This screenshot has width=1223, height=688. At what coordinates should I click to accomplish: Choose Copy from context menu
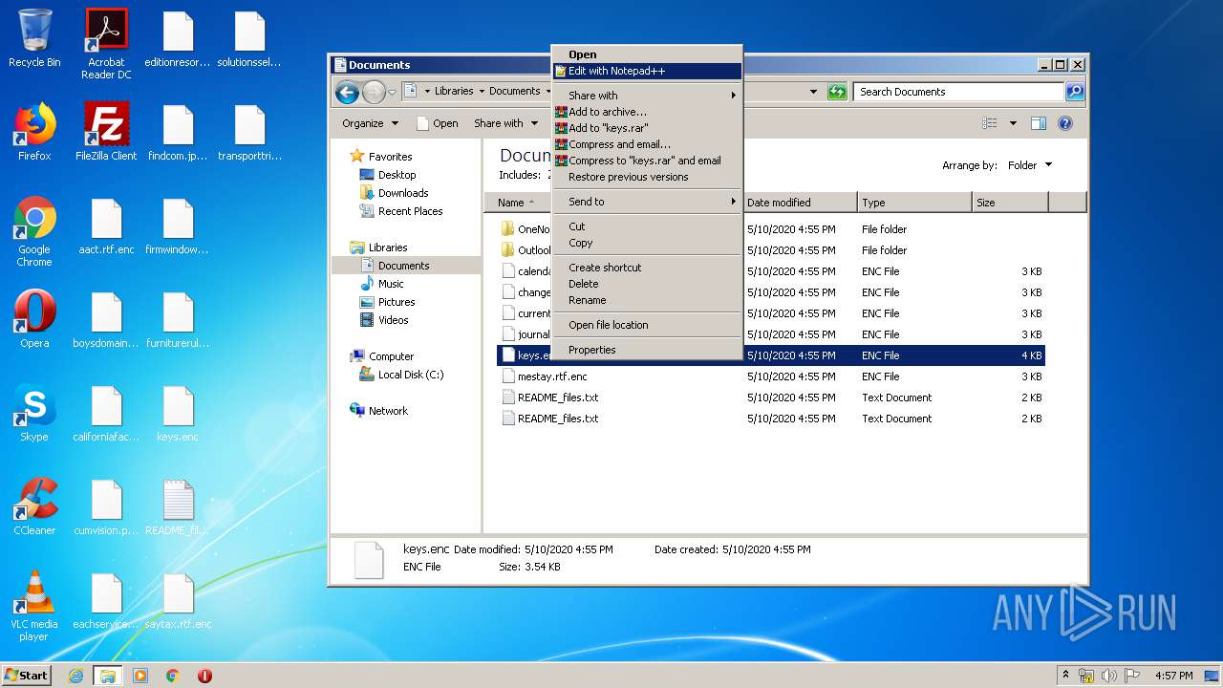[647, 243]
